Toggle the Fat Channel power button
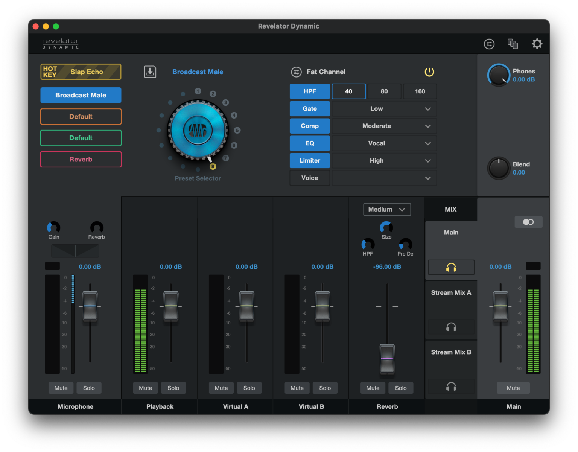This screenshot has width=578, height=452. pyautogui.click(x=429, y=72)
